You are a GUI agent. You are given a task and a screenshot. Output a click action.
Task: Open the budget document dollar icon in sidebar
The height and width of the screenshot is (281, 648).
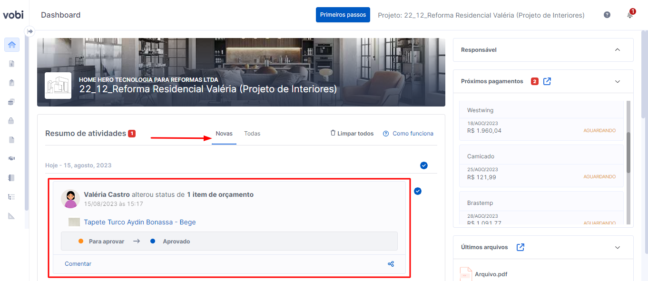tap(12, 64)
